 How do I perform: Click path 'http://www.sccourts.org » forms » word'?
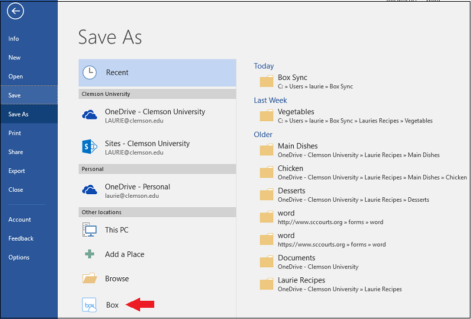click(330, 222)
